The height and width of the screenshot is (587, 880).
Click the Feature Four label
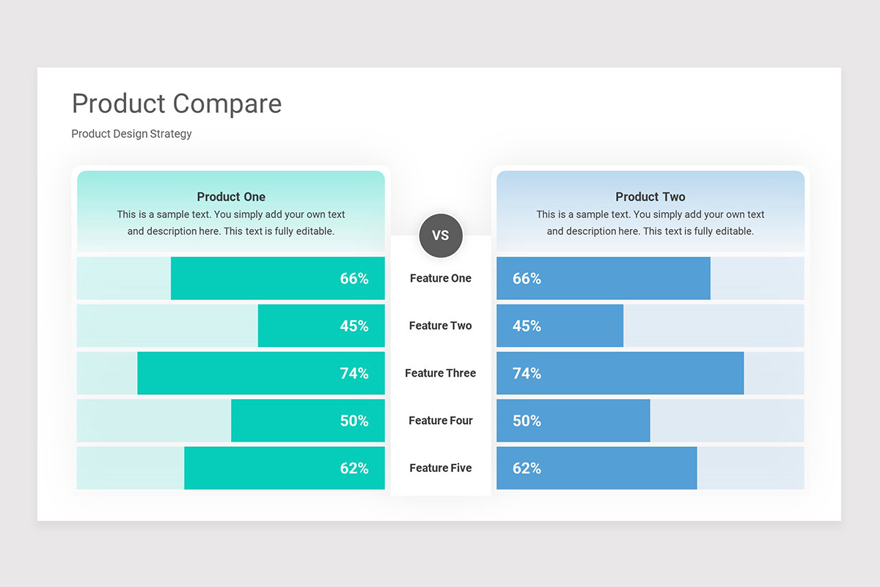click(441, 420)
